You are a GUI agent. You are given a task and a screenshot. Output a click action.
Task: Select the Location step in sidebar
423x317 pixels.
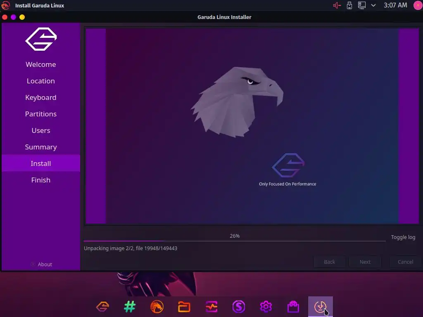click(x=41, y=81)
